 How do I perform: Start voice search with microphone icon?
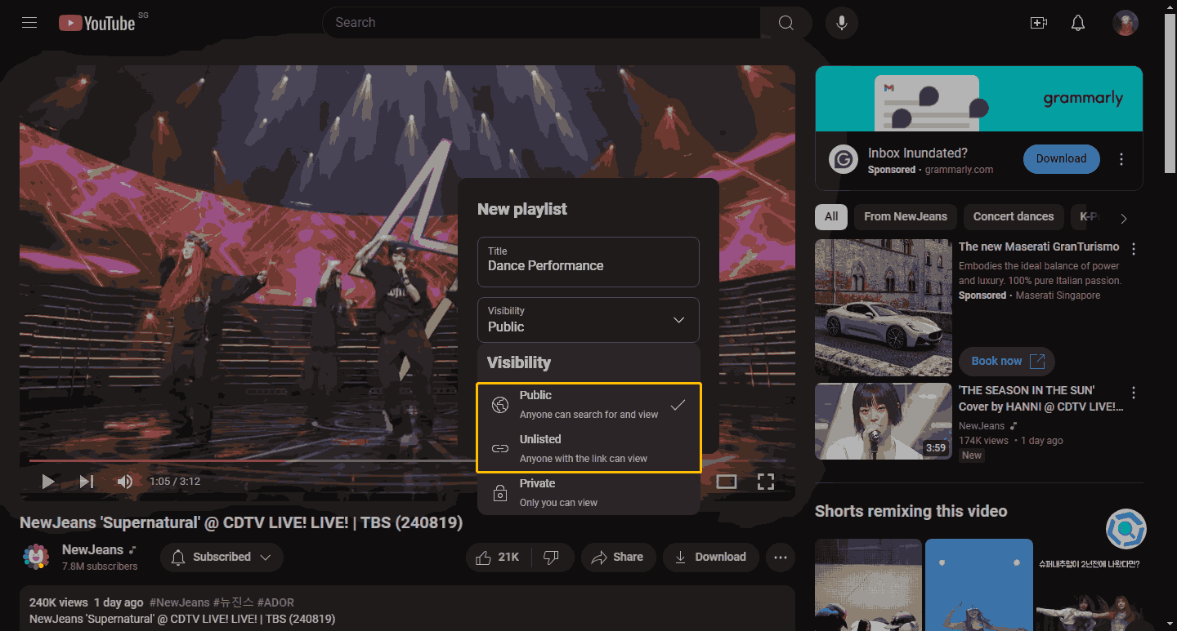click(x=841, y=23)
